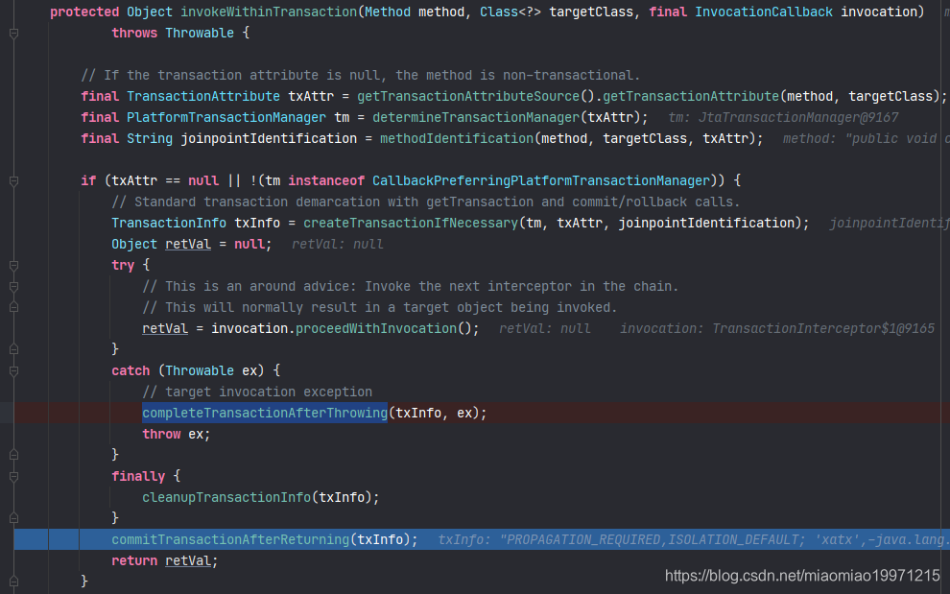The image size is (950, 594).
Task: Collapse the method at the throws Throwable line
Action: [x=14, y=34]
